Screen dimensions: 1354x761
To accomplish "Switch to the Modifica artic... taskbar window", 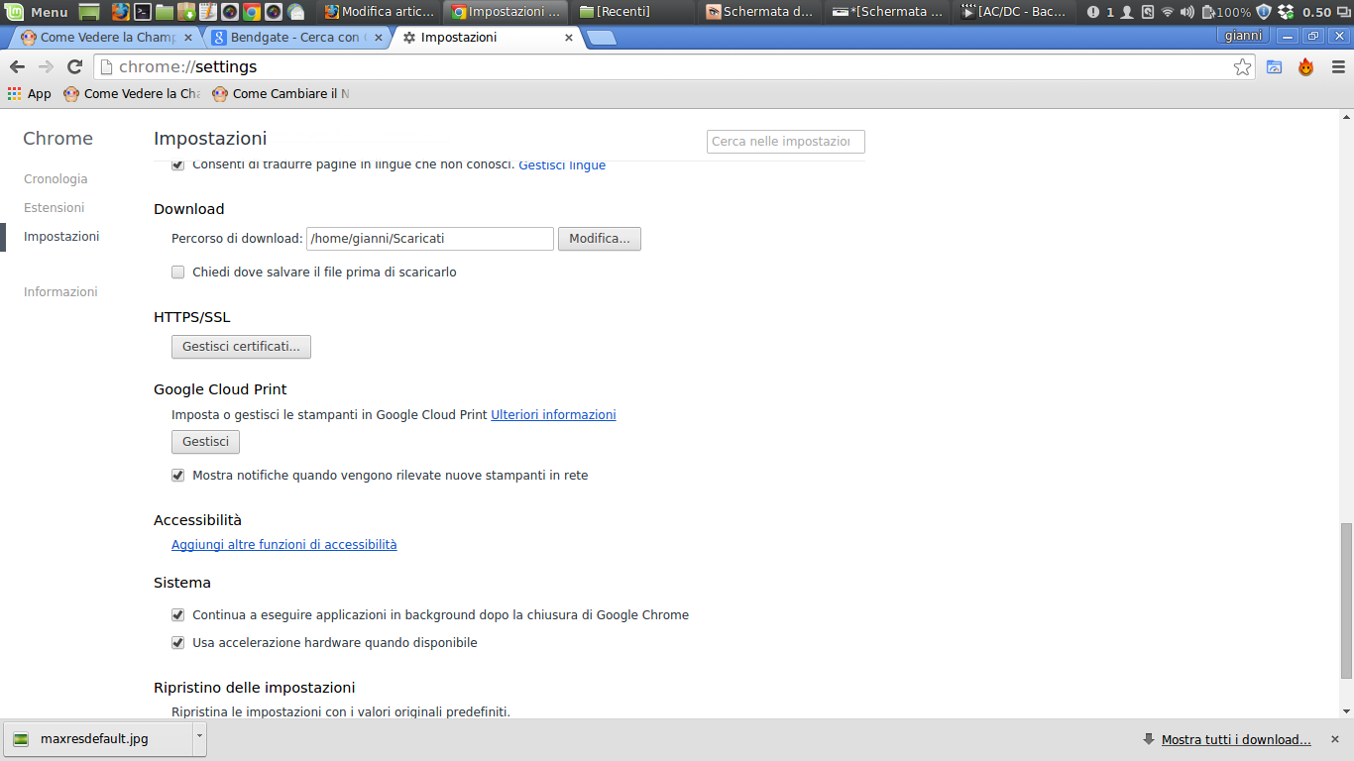I will click(x=379, y=12).
